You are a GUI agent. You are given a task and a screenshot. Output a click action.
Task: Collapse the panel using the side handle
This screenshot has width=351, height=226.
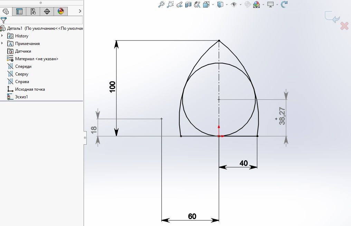tap(85, 138)
